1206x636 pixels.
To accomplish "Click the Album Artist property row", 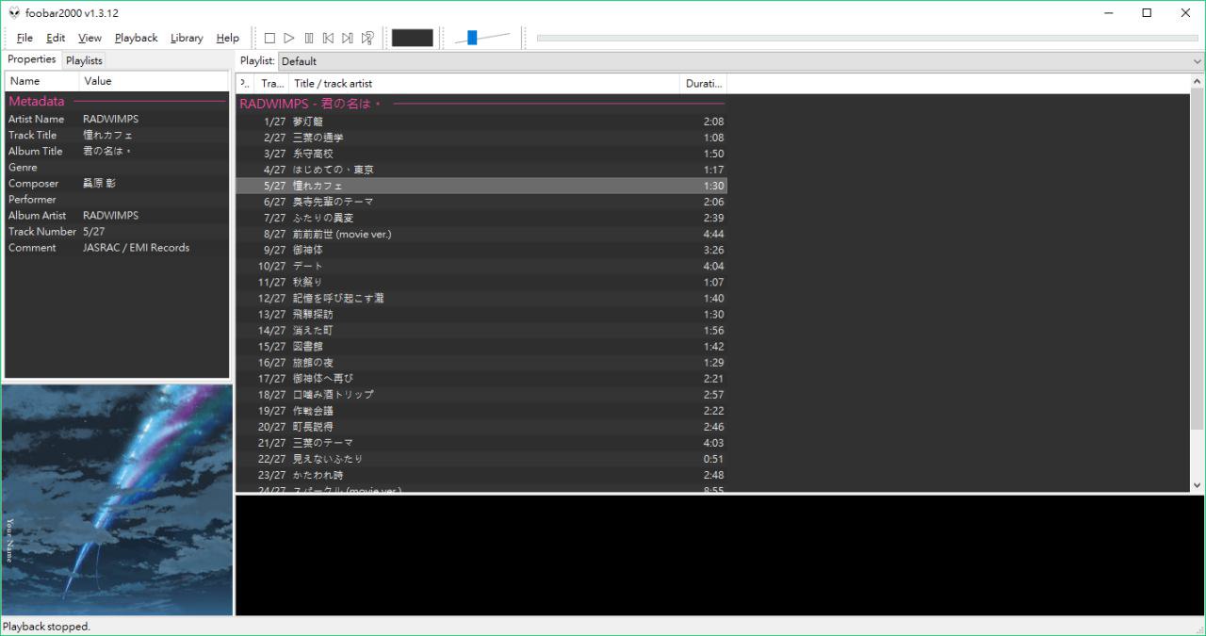I will (x=117, y=215).
